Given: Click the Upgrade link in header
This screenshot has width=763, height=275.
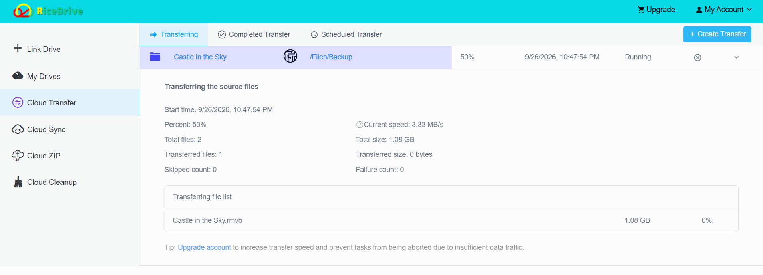Looking at the screenshot, I should coord(656,10).
